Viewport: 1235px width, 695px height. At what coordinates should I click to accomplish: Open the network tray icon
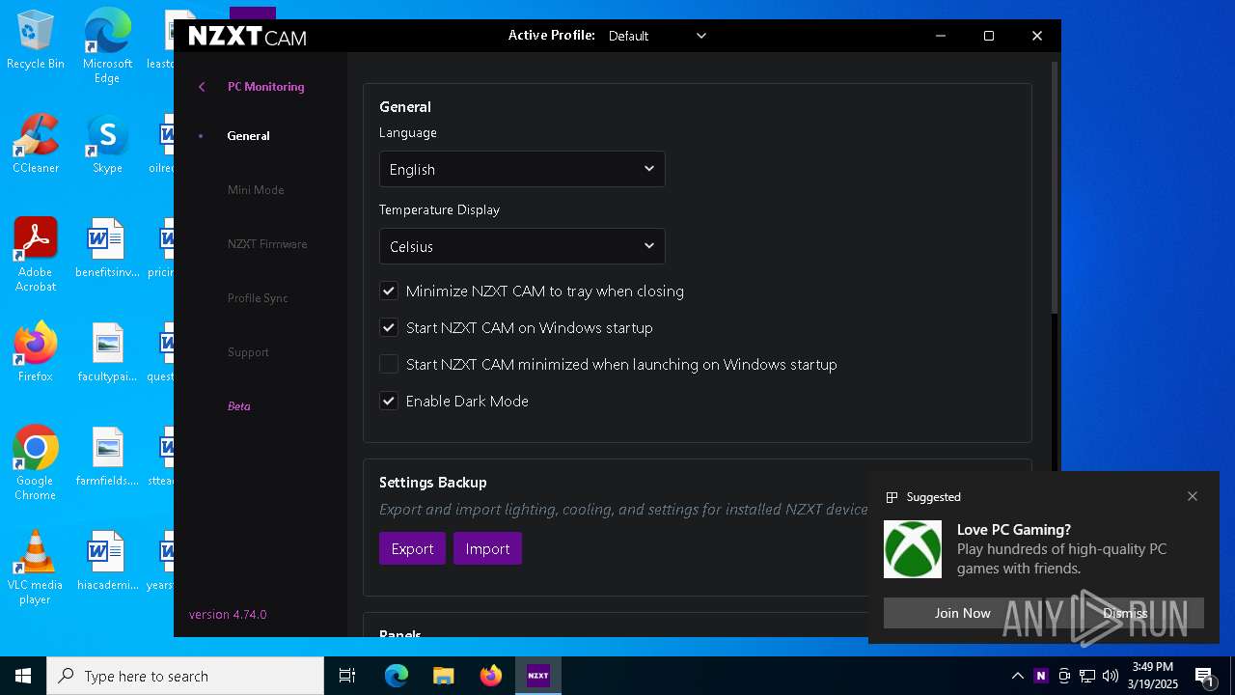(x=1086, y=676)
